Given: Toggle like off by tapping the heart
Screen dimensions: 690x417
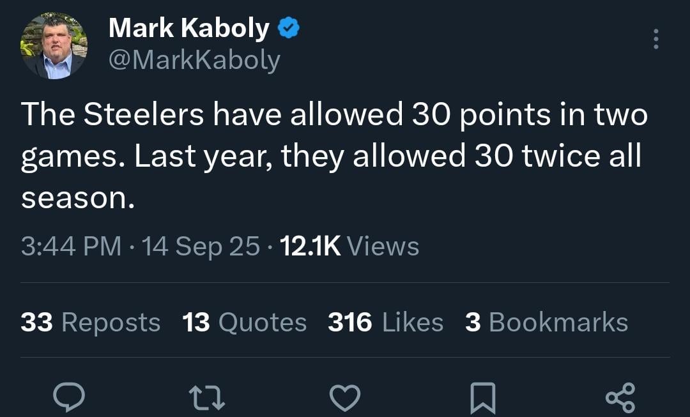Looking at the screenshot, I should [345, 397].
